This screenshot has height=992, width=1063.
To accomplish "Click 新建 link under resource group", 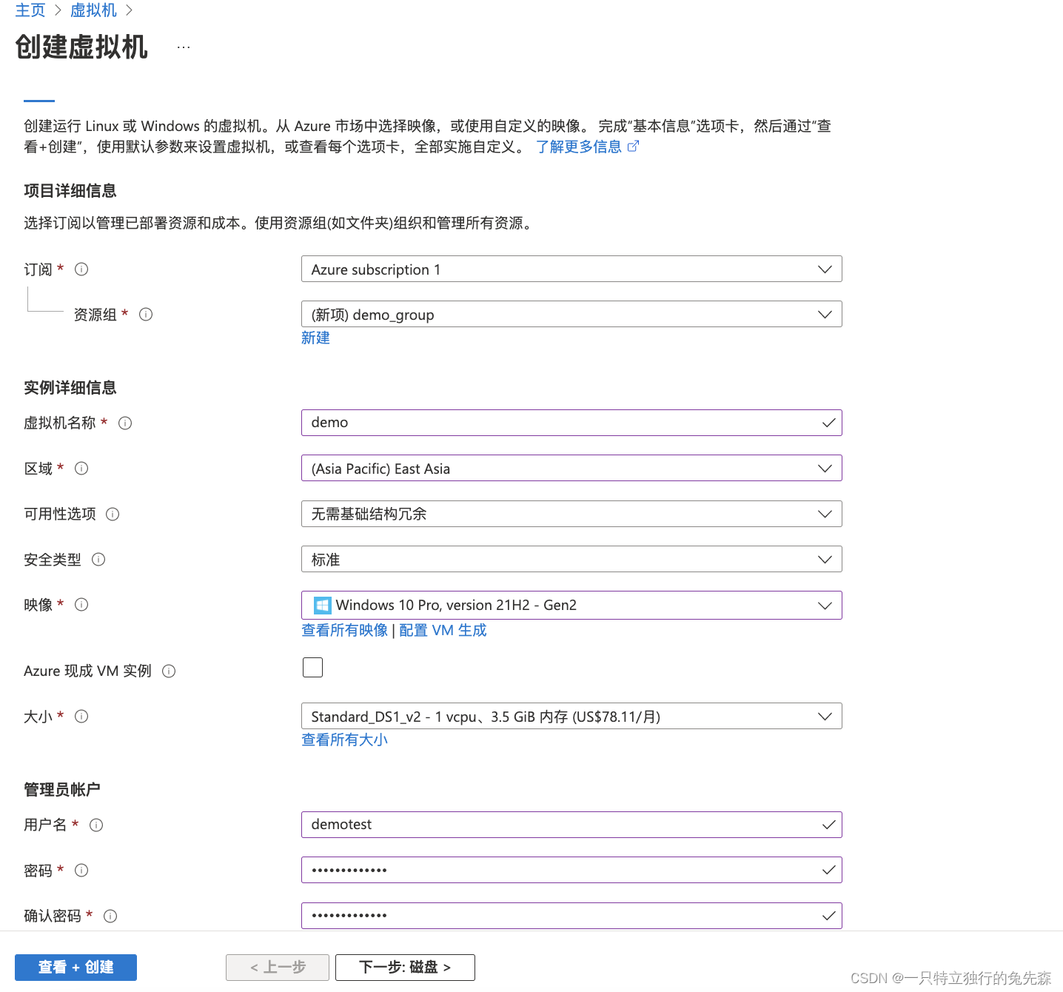I will (x=315, y=338).
